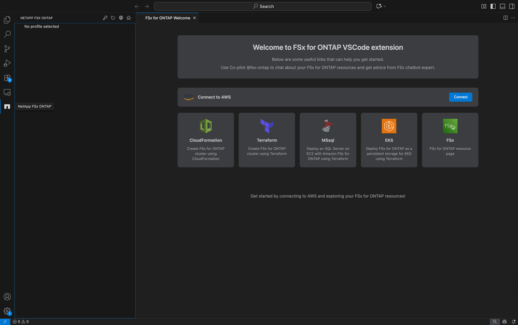Select the FSx for ONTAP Welcome tab
518x325 pixels.
pos(167,18)
